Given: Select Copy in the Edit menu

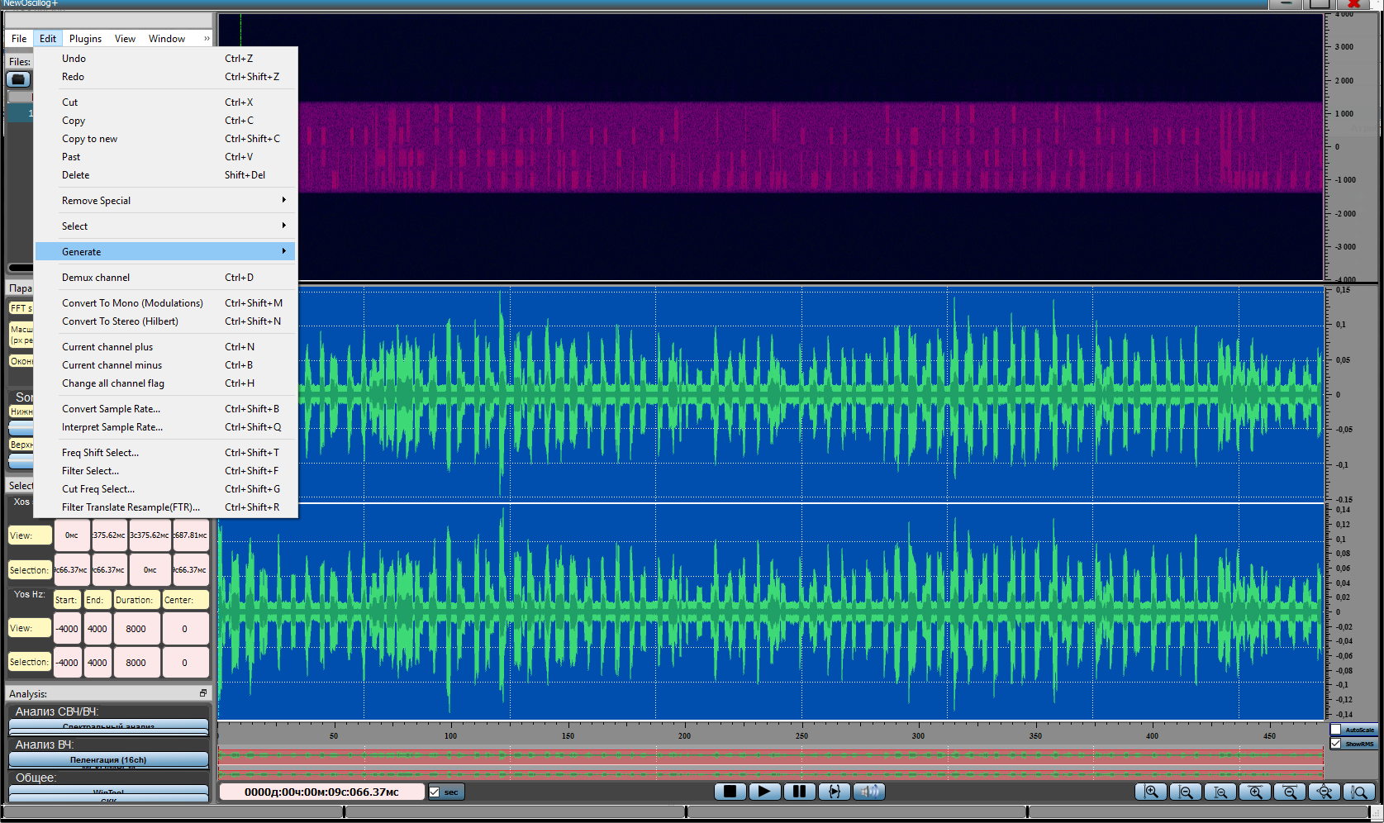Looking at the screenshot, I should coord(166,121).
